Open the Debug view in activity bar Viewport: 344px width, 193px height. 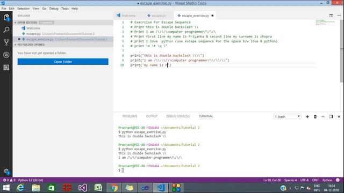6,55
